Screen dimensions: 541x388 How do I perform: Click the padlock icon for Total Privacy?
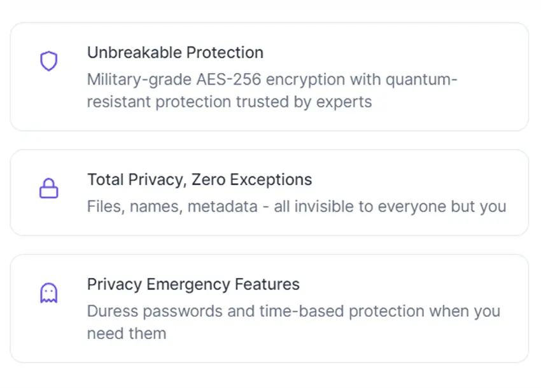pos(48,188)
